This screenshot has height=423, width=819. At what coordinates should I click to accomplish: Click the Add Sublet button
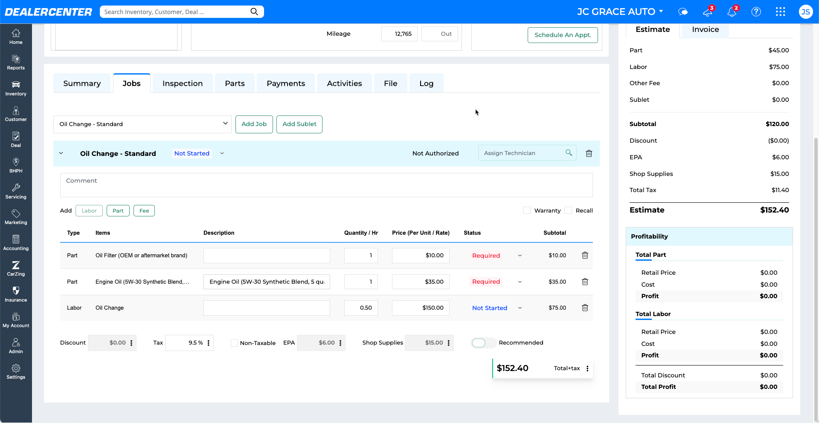(x=299, y=124)
